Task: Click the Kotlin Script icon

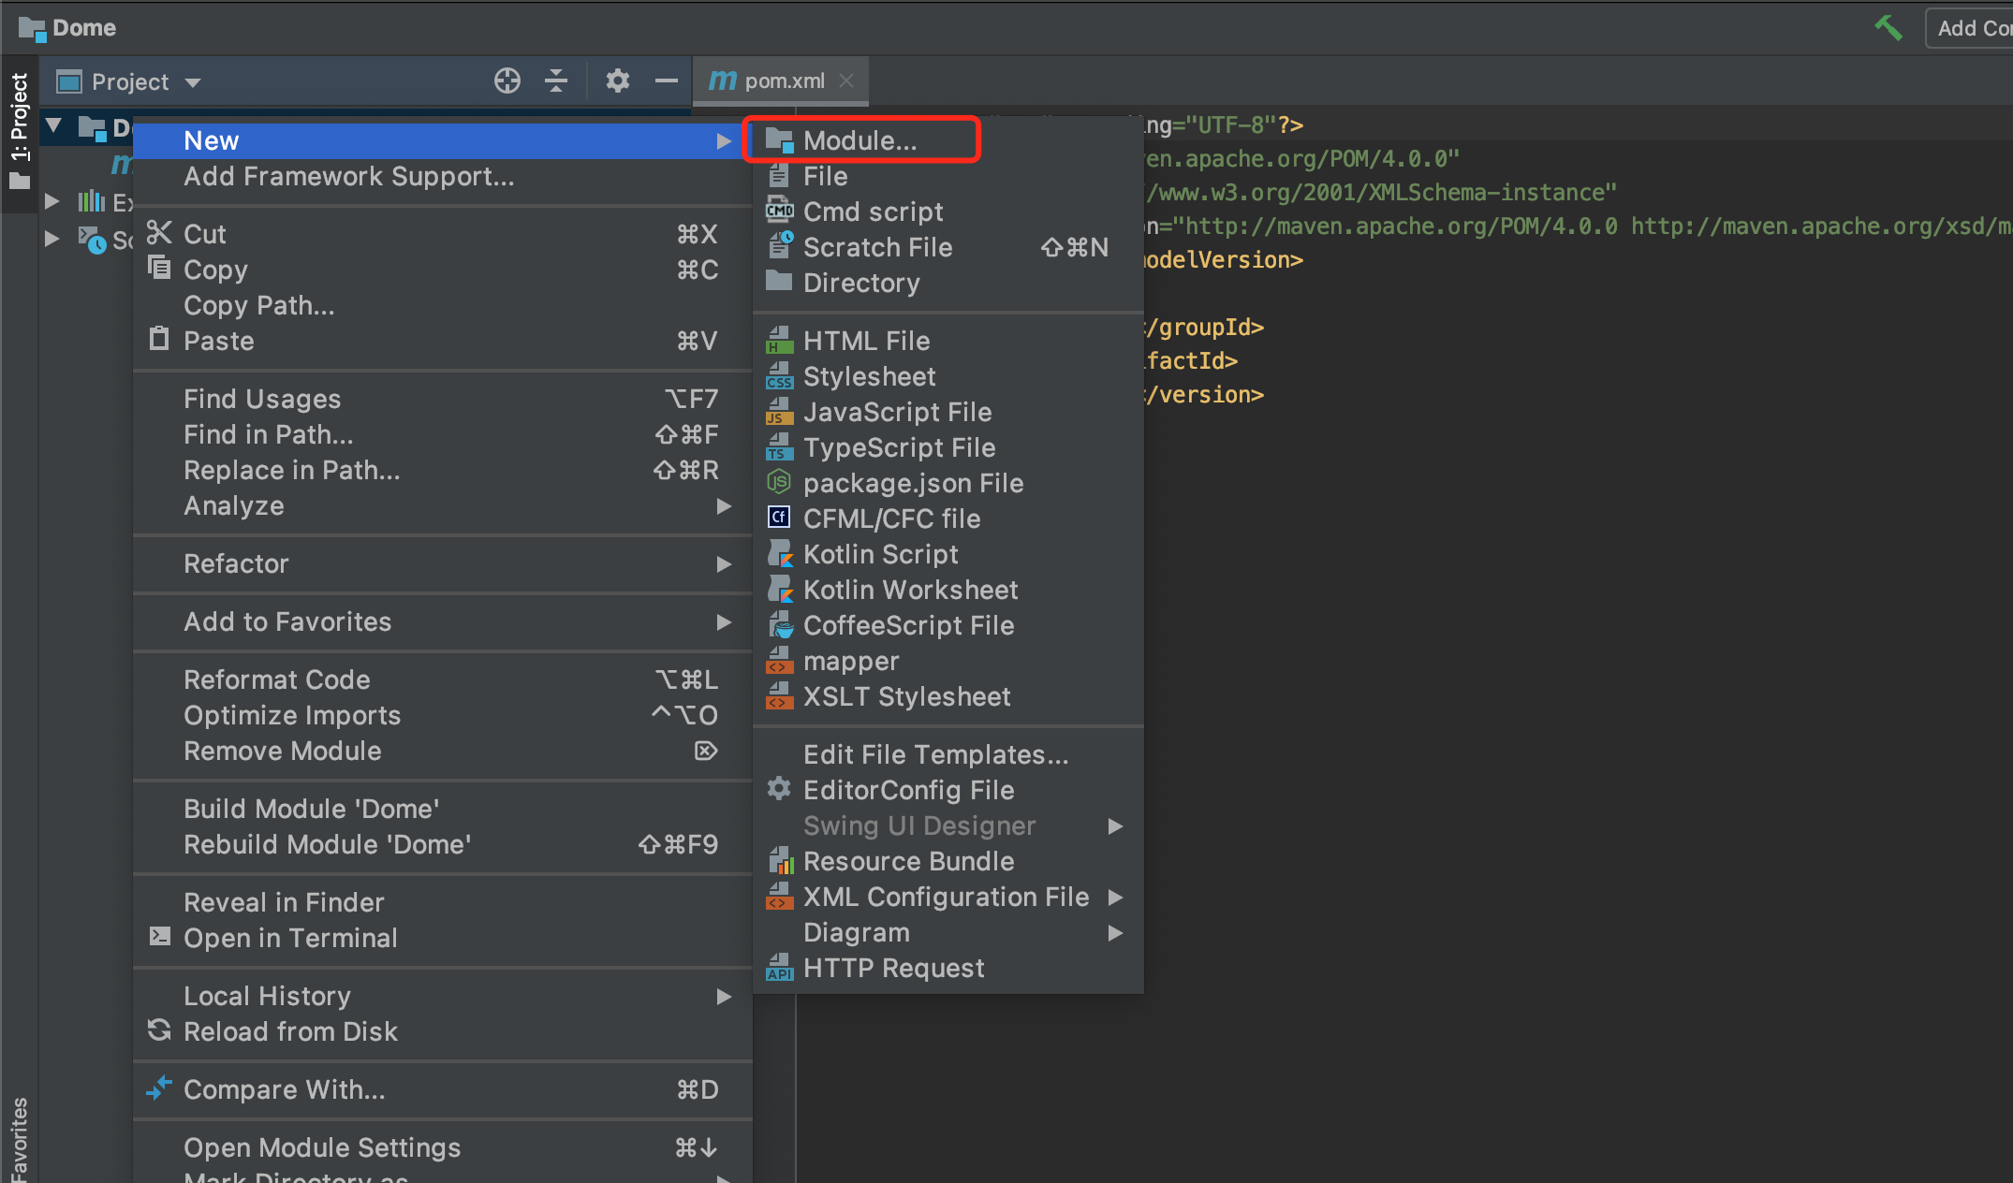Action: point(779,553)
